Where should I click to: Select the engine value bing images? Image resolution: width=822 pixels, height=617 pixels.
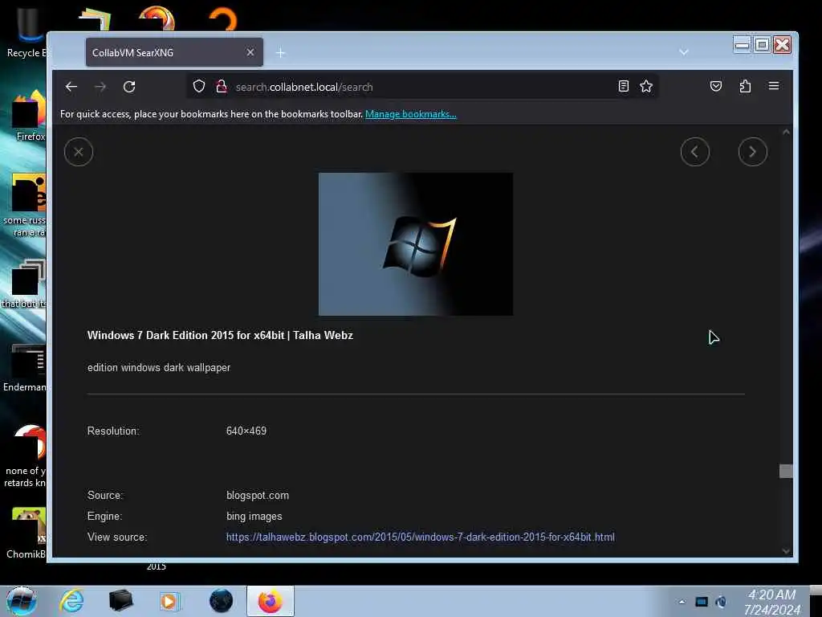tap(254, 517)
